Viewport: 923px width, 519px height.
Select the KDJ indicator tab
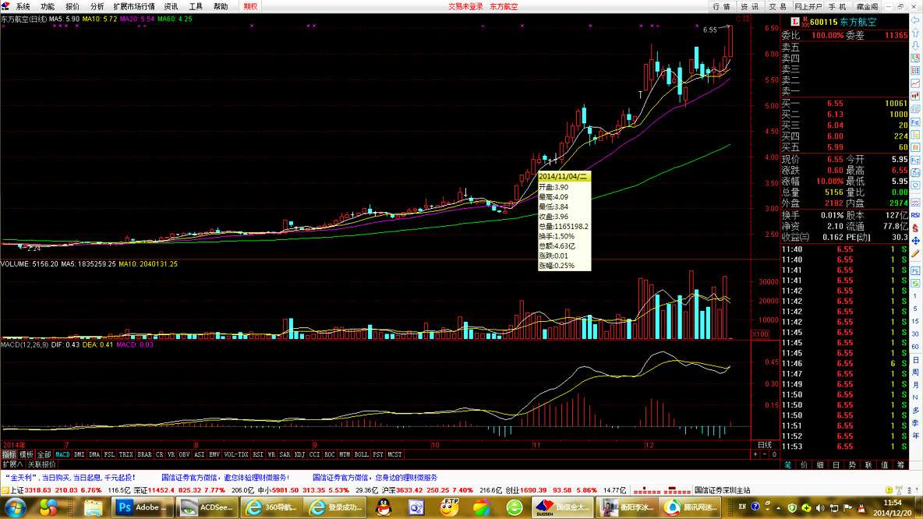[299, 454]
